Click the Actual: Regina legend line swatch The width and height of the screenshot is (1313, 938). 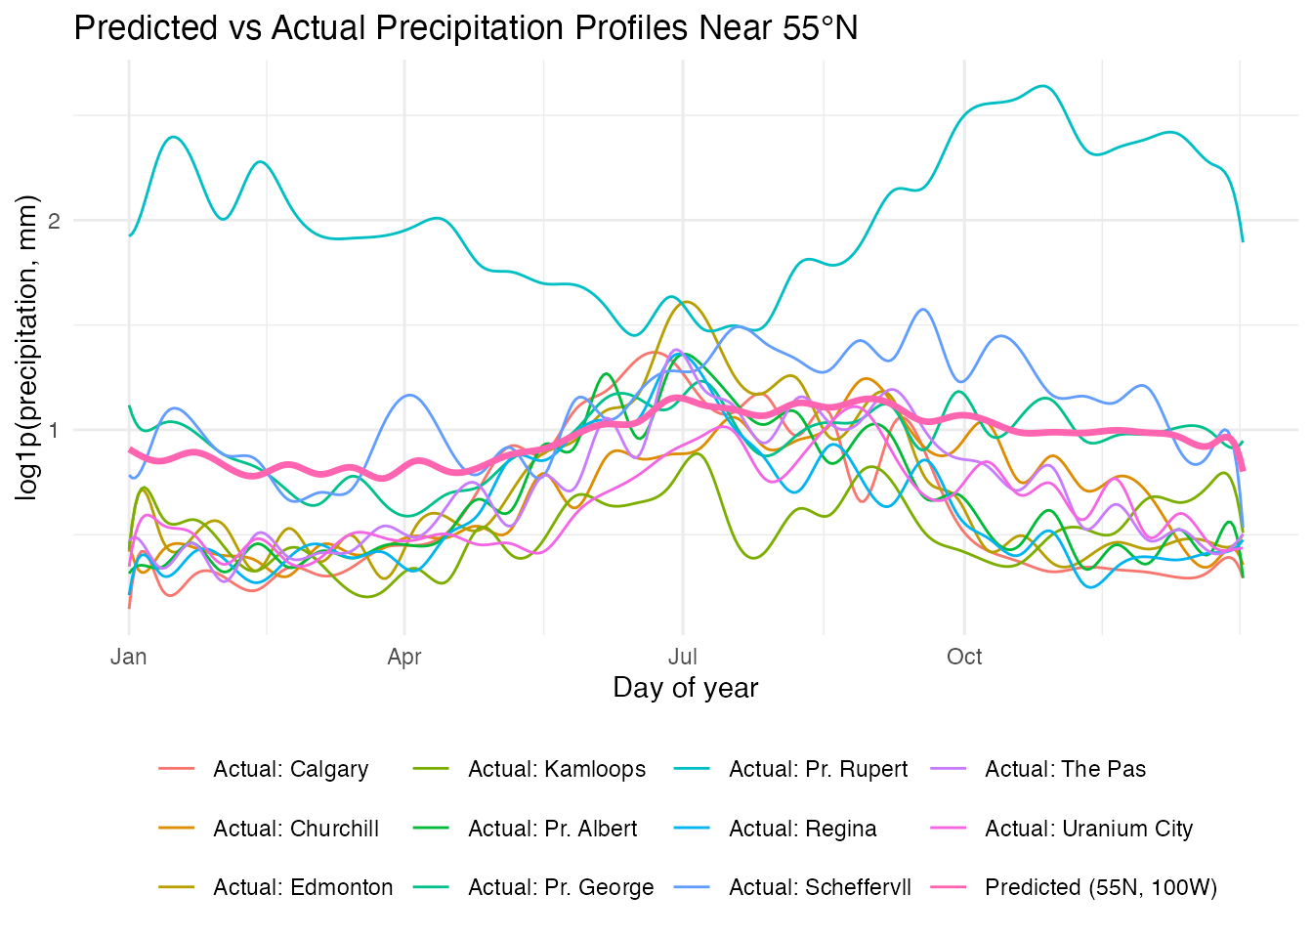(x=693, y=829)
